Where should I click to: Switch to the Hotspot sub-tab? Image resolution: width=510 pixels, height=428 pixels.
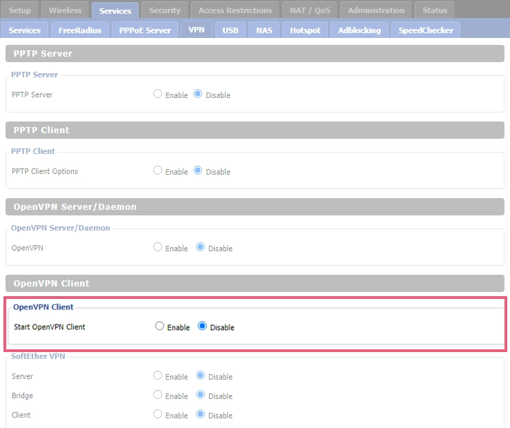(305, 30)
